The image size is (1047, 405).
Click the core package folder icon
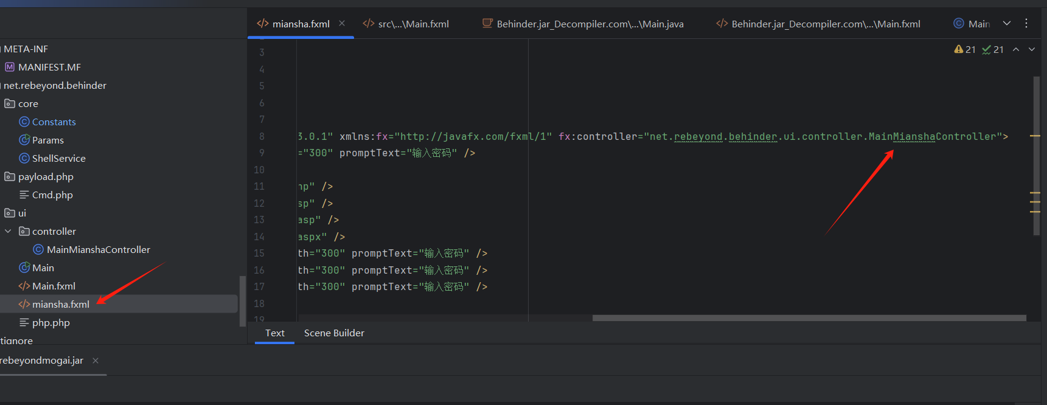coord(10,103)
